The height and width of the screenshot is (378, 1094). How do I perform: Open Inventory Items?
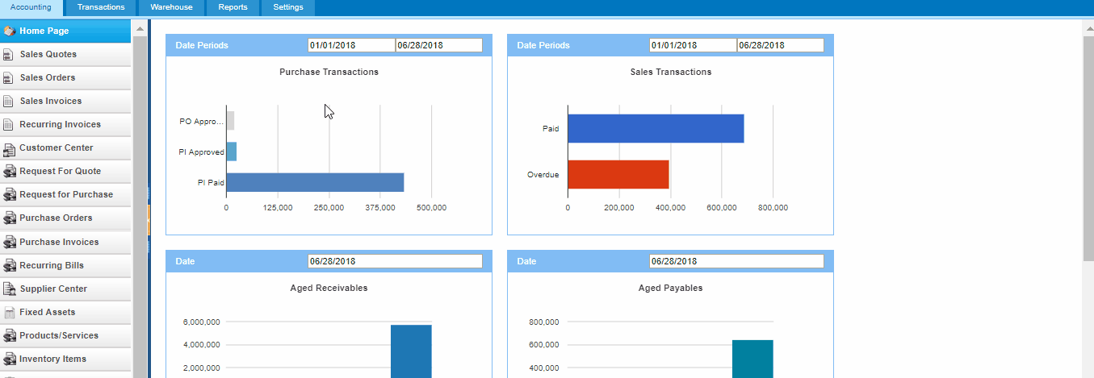pos(65,359)
